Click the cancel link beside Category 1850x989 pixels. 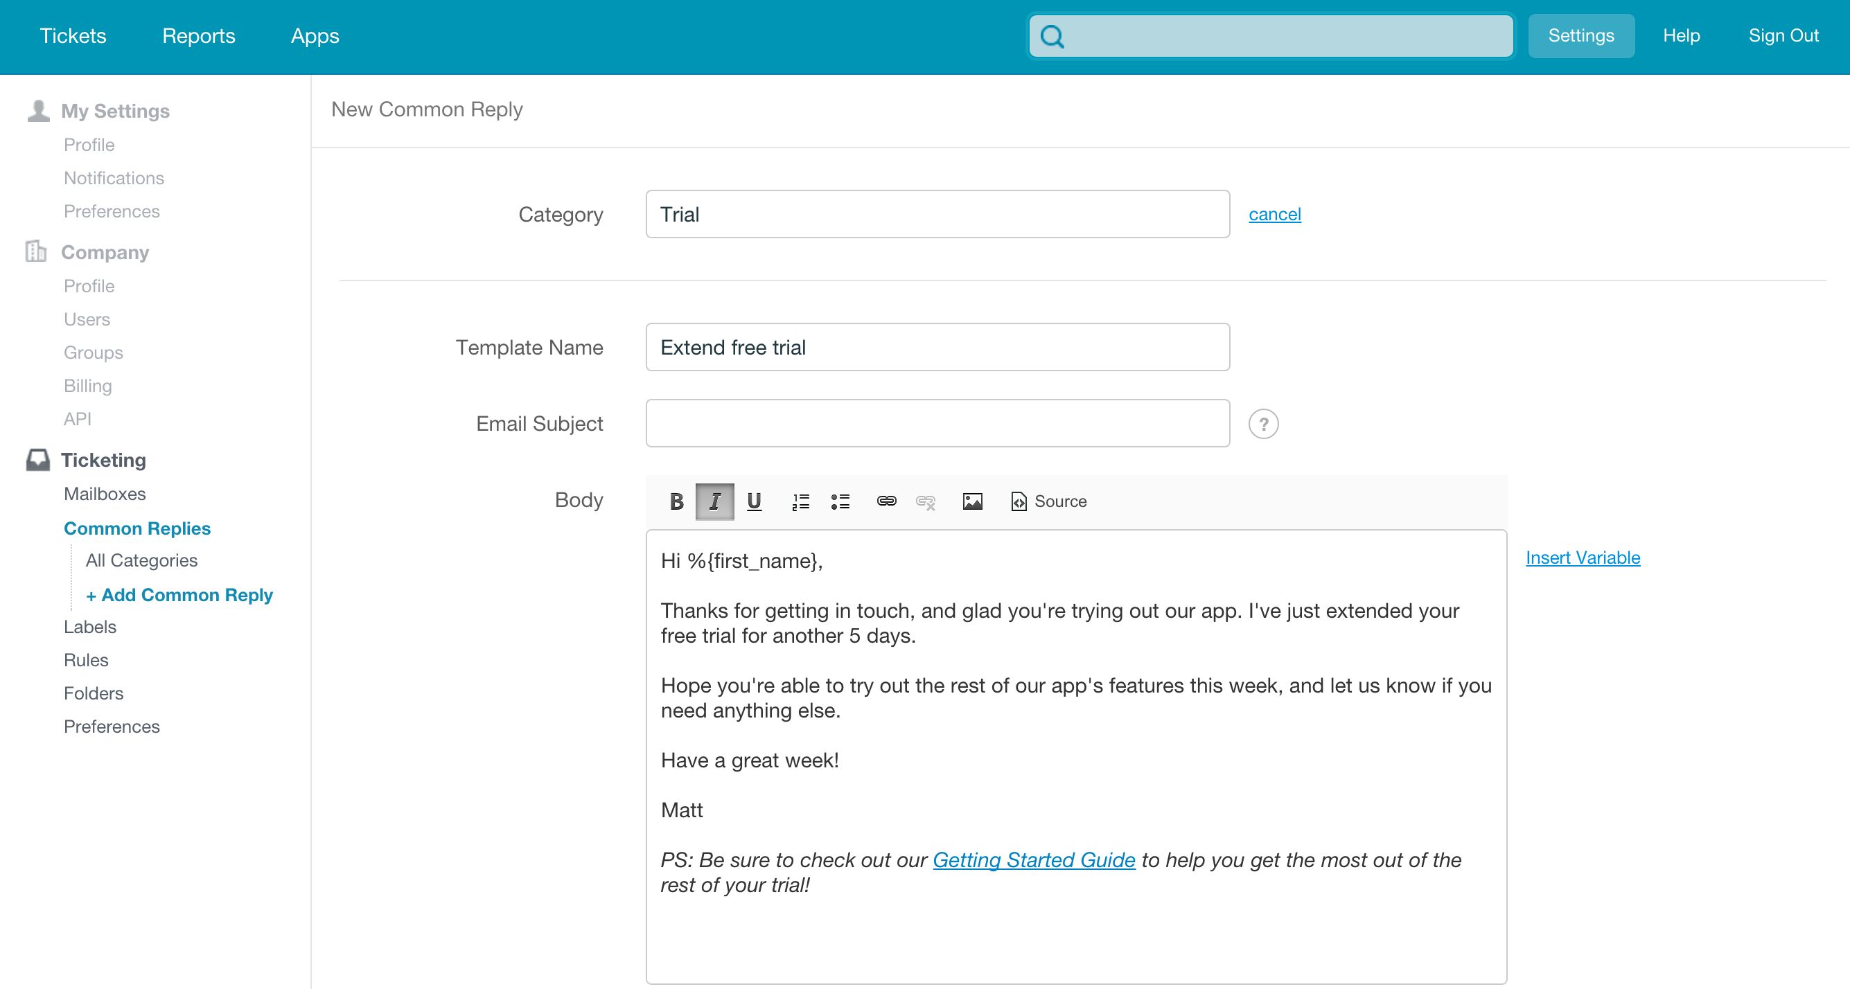1274,214
